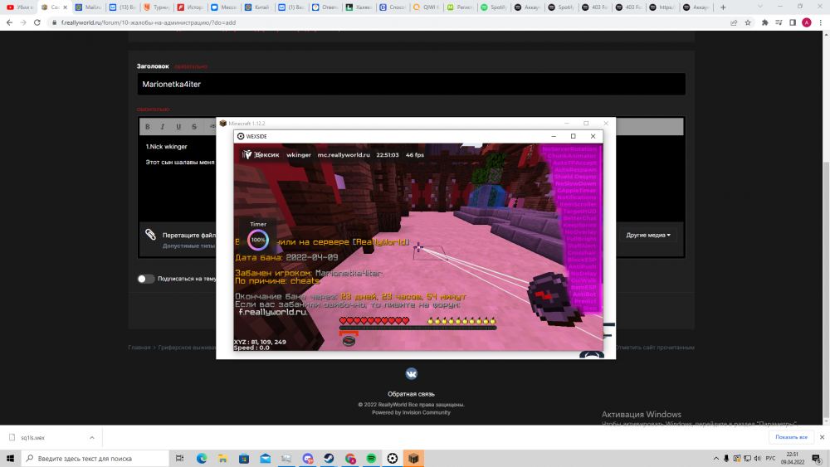Viewport: 830px width, 467px height.
Task: Go back to the previous page
Action: point(9,22)
